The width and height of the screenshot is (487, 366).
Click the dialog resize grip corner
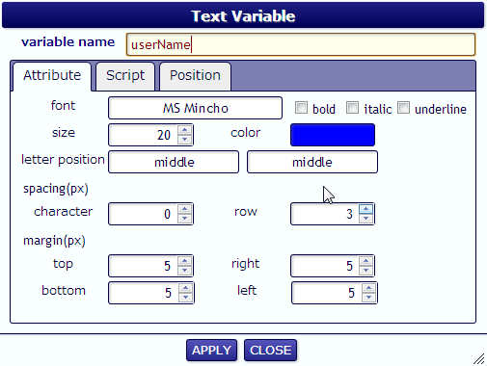[x=479, y=359]
